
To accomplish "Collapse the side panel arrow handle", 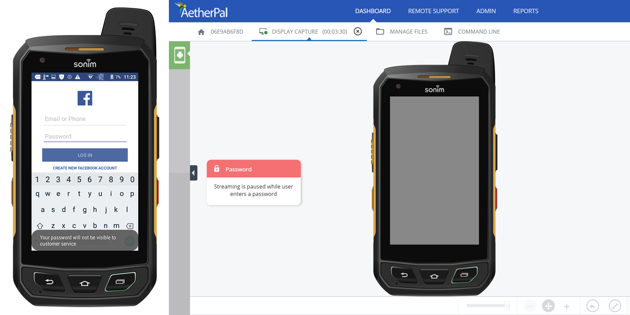I will click(193, 173).
